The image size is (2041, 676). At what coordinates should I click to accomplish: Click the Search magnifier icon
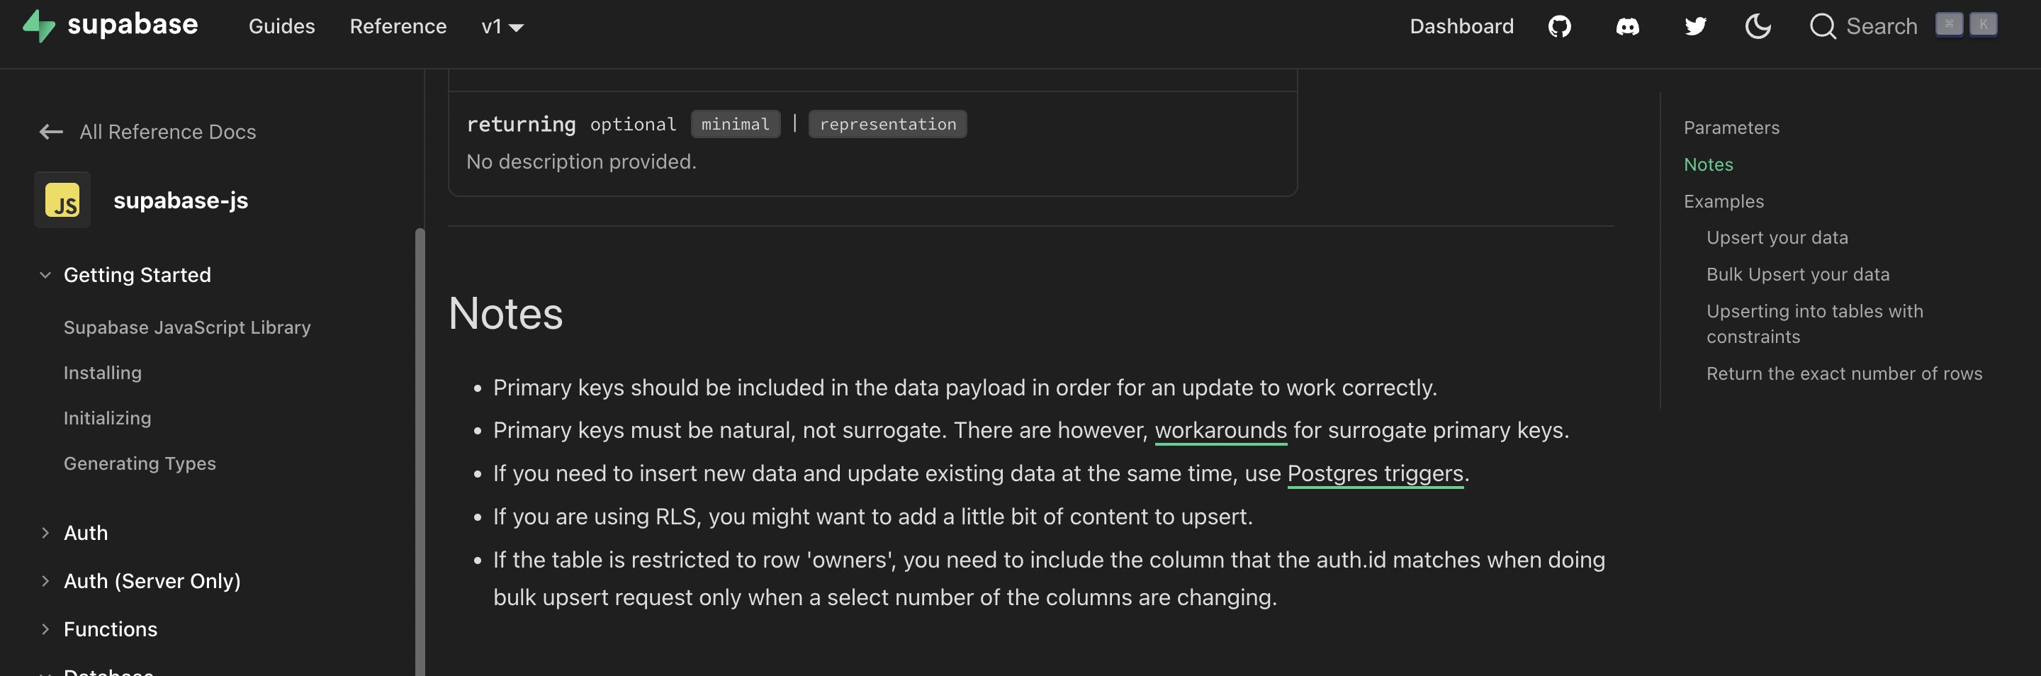[1823, 26]
